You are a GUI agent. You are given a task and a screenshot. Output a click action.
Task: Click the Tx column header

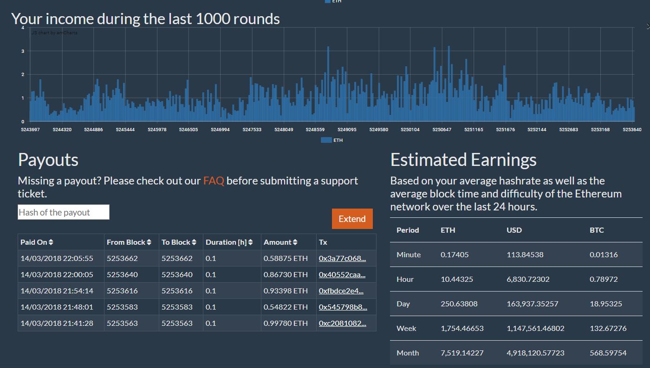(x=323, y=242)
